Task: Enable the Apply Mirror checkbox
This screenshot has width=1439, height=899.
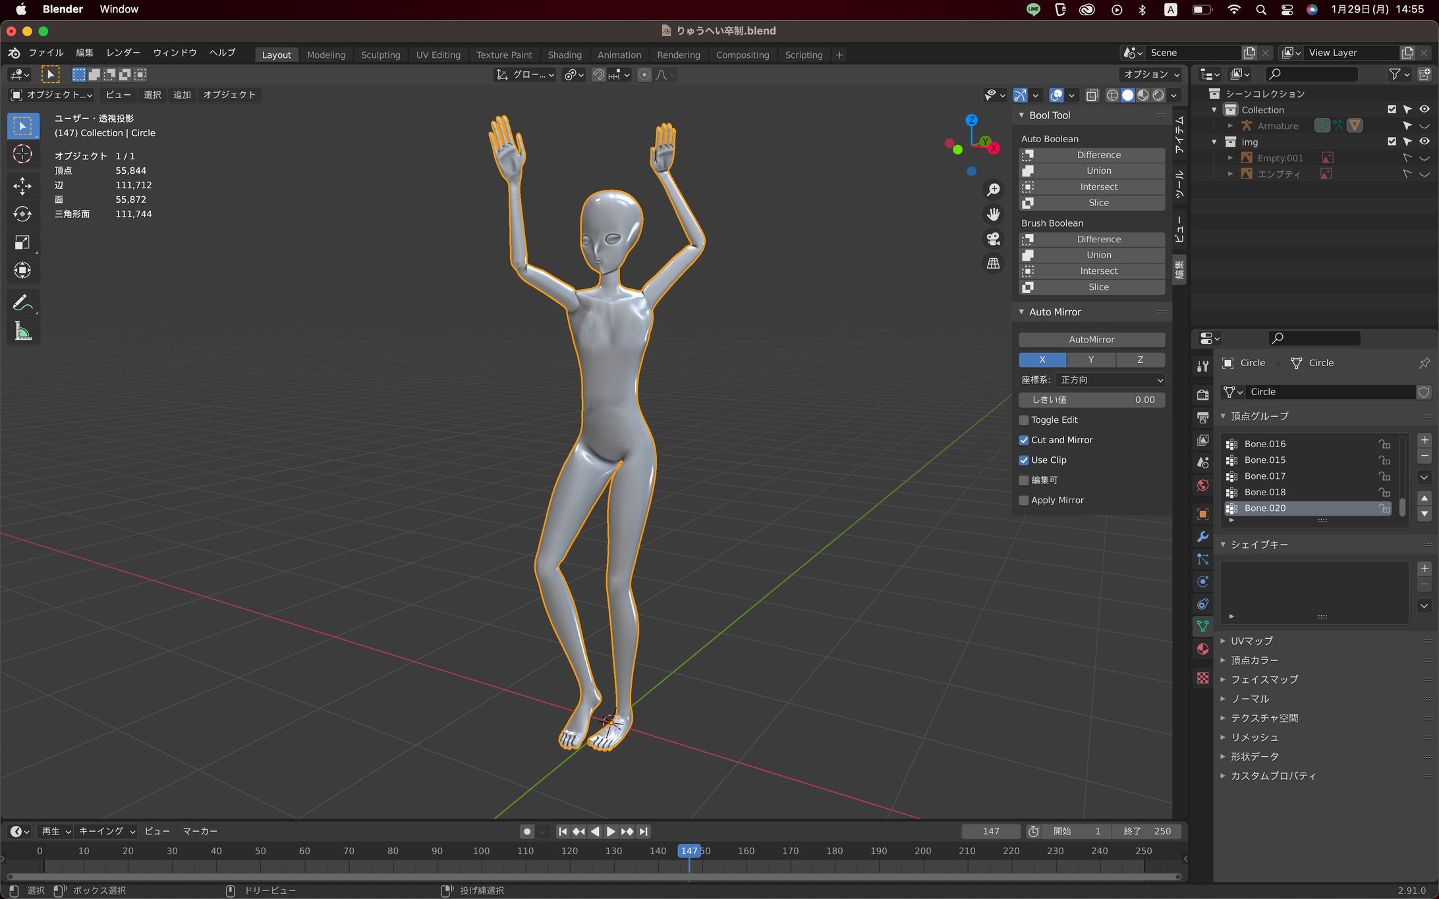Action: (x=1024, y=501)
